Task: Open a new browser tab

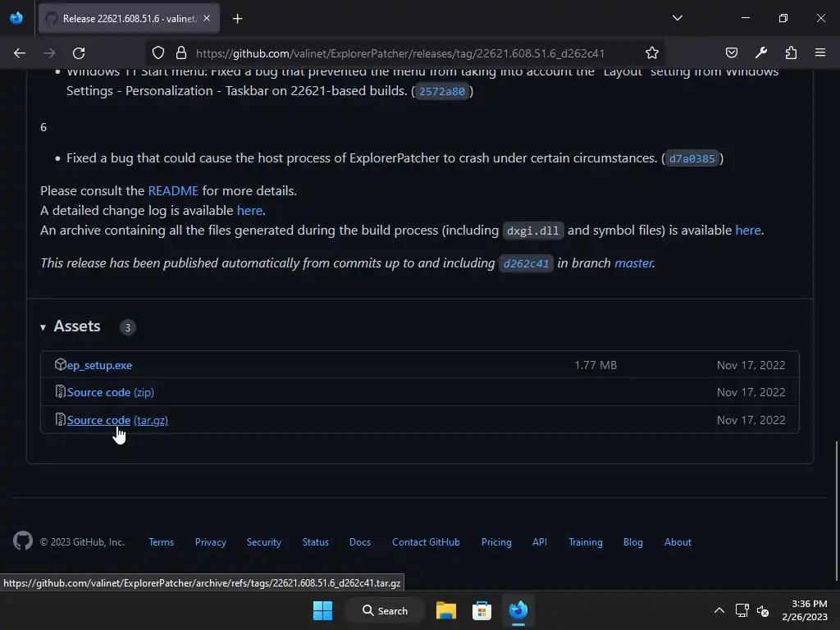Action: [x=237, y=19]
